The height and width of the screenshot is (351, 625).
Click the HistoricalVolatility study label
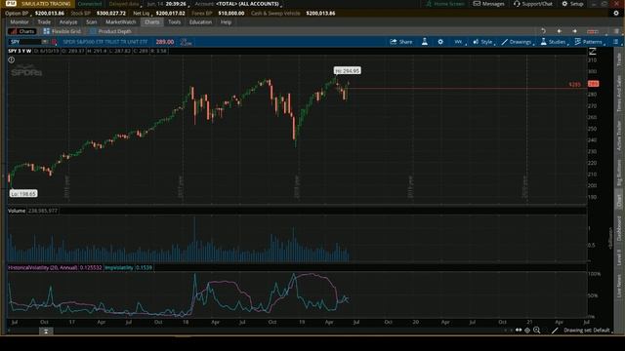point(43,268)
